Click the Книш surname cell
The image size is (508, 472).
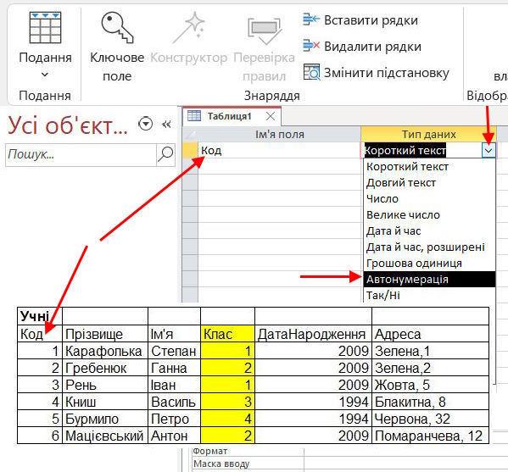click(x=105, y=402)
